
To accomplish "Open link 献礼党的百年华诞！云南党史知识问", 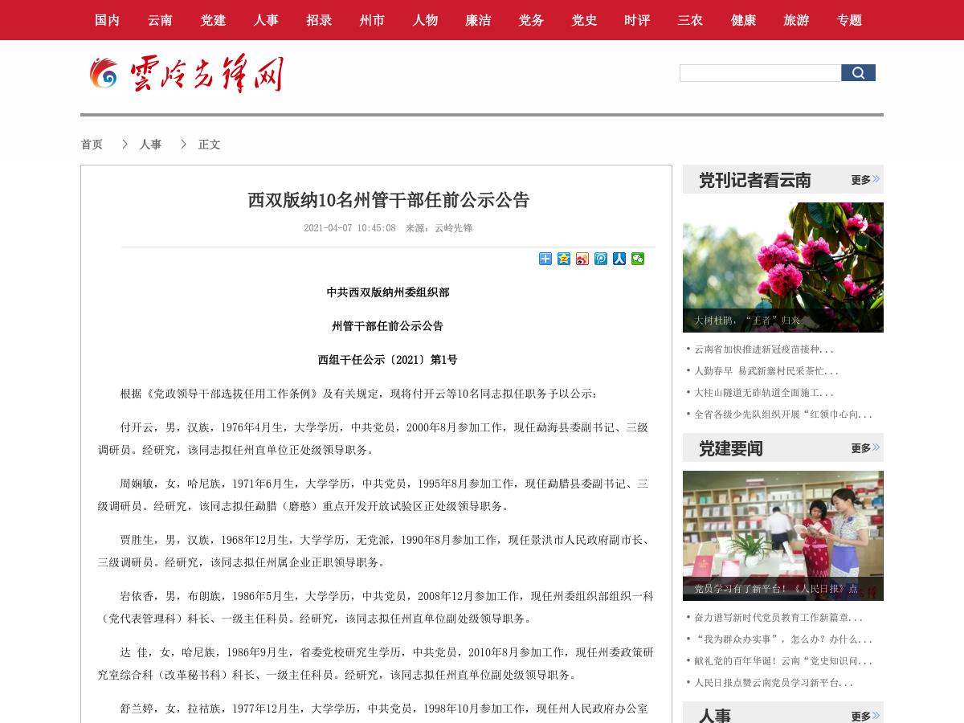I will pos(783,661).
